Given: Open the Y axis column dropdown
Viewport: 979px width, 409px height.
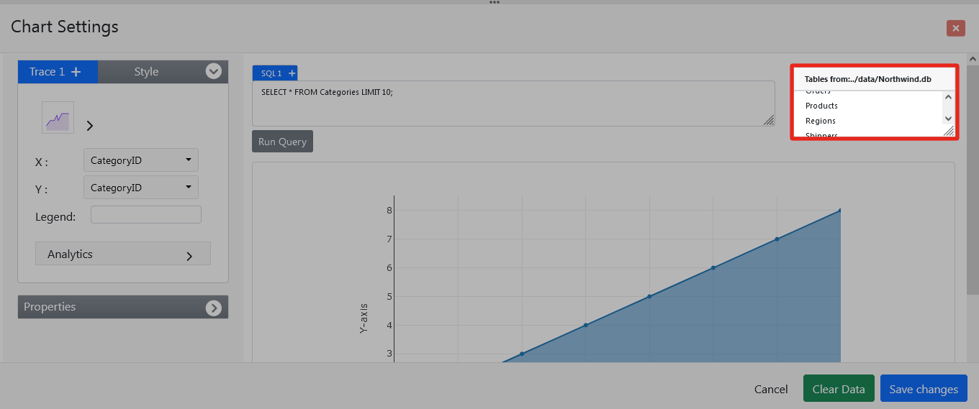Looking at the screenshot, I should coord(141,188).
